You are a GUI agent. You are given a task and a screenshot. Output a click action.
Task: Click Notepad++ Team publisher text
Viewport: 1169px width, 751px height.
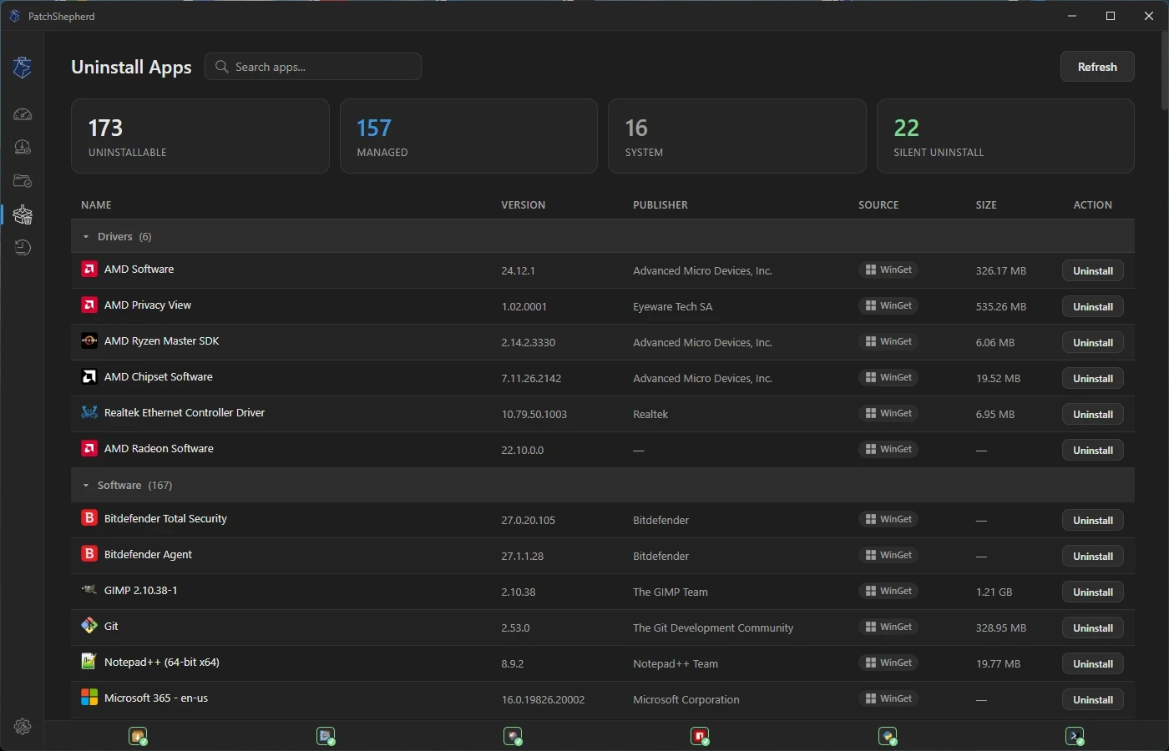tap(676, 664)
